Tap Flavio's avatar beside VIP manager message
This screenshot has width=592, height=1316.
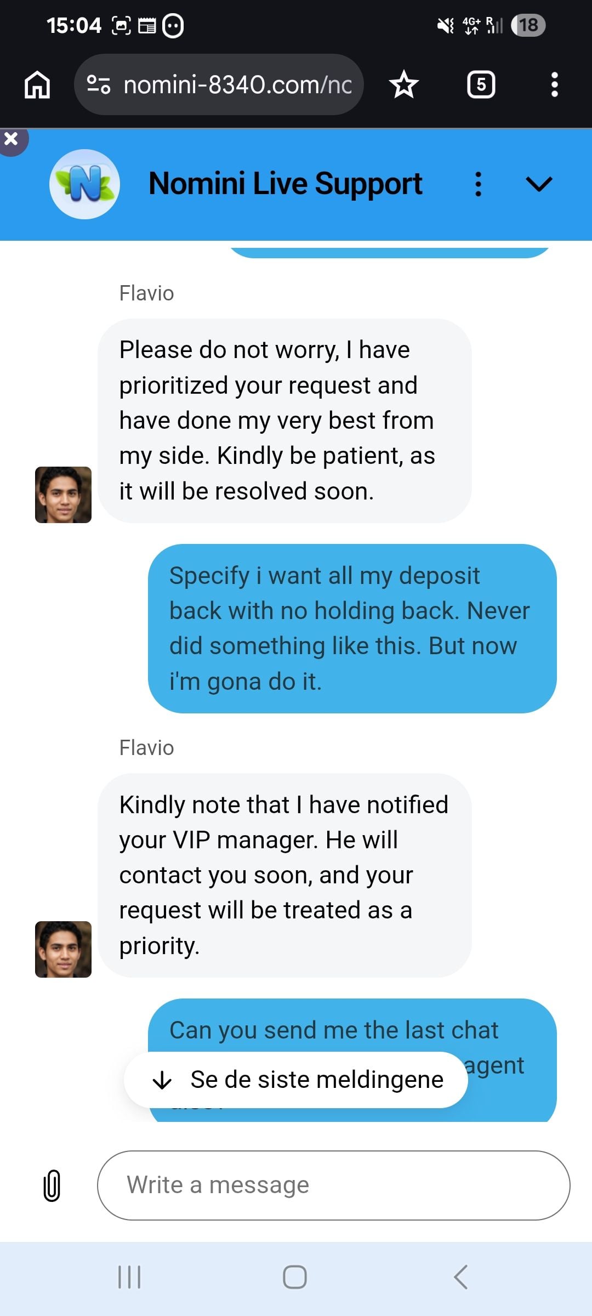(x=63, y=949)
